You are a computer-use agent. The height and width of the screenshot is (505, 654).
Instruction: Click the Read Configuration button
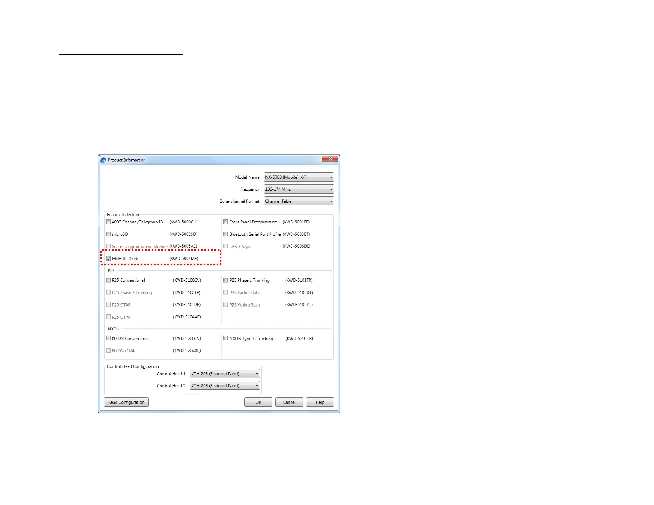click(x=126, y=402)
